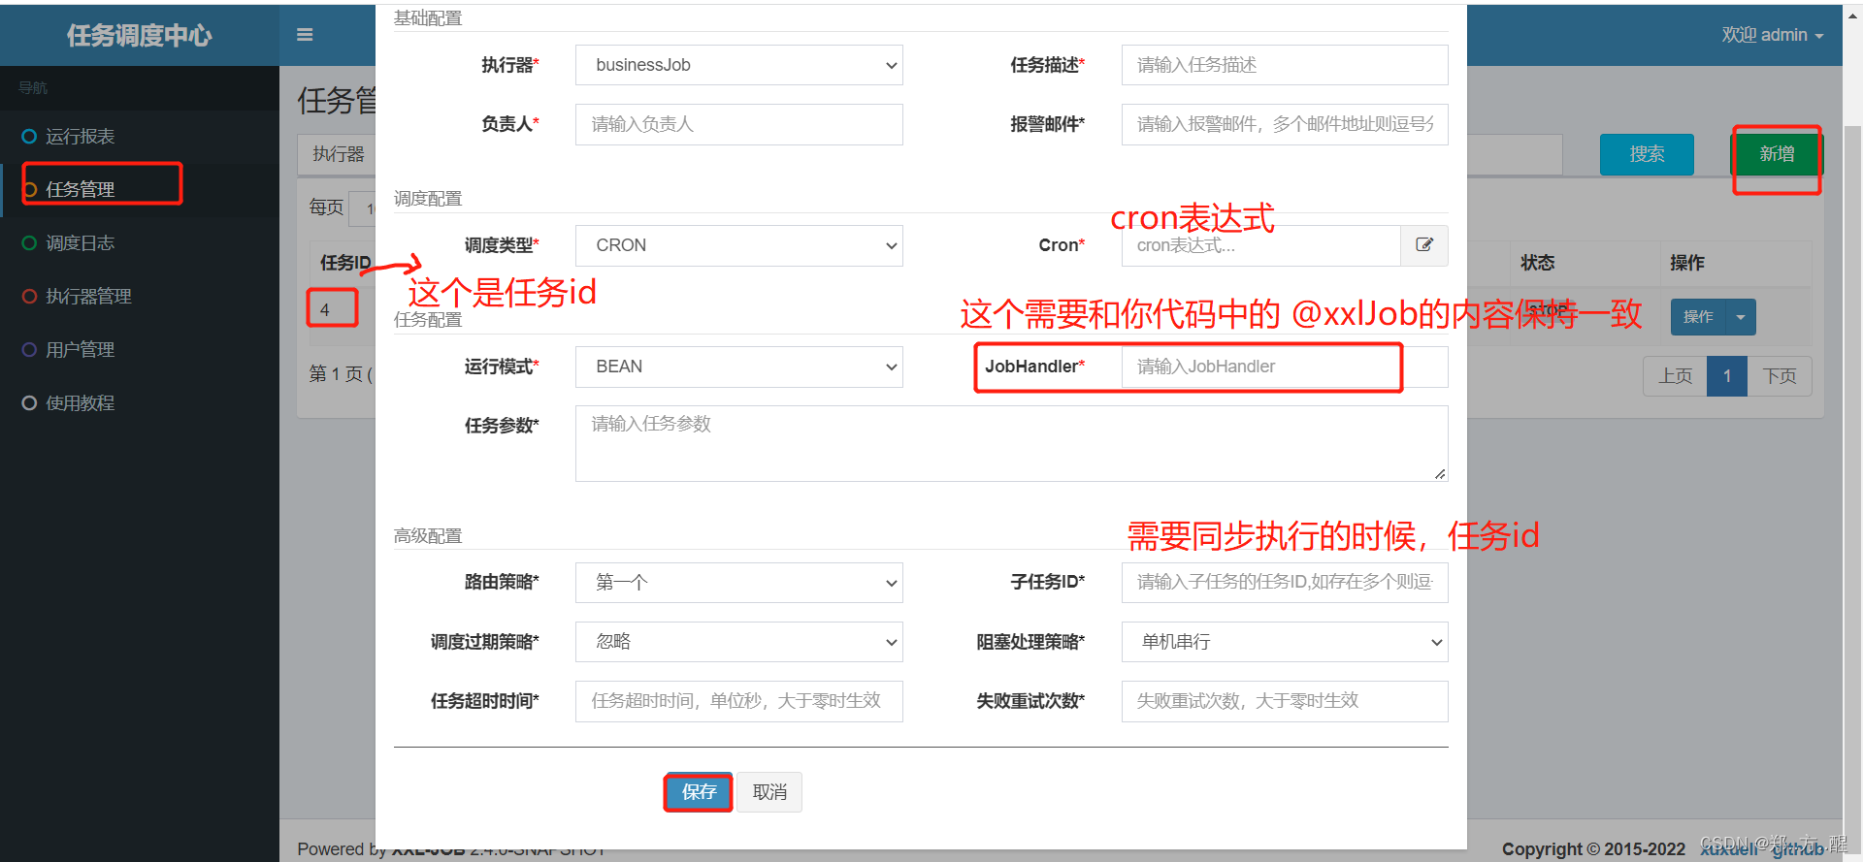The width and height of the screenshot is (1863, 862).
Task: Select page 1 in pagination
Action: click(x=1727, y=376)
